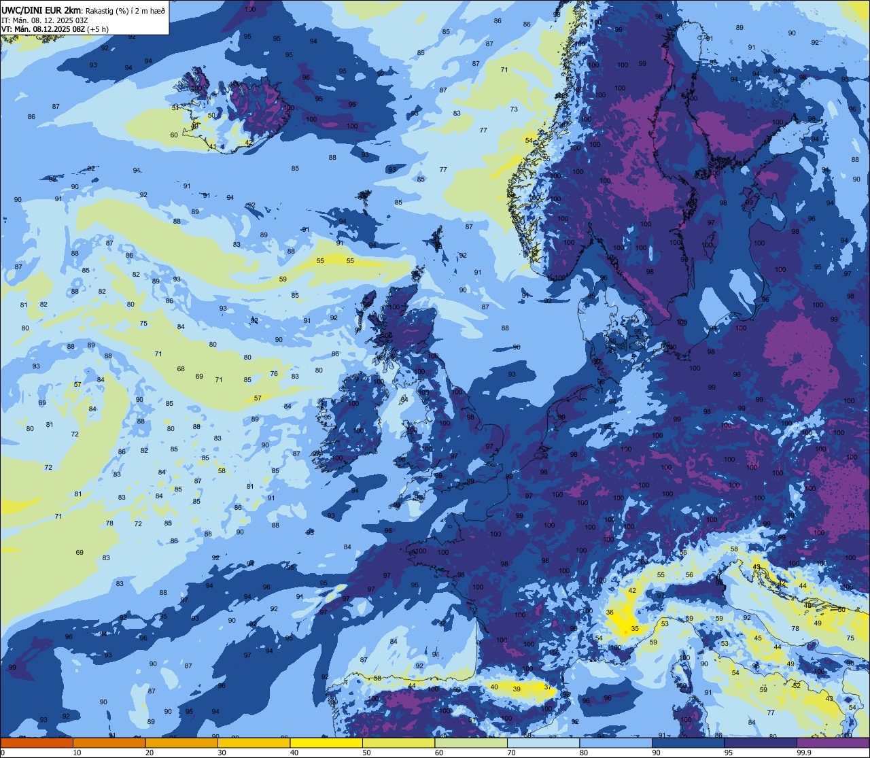Click the '76' humidity value west of Ireland
Image resolution: width=870 pixels, height=758 pixels.
click(x=274, y=373)
